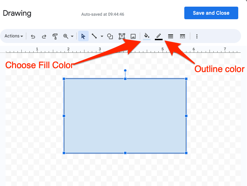Click the light blue rectangle shape
The image size is (247, 186).
[x=125, y=116]
